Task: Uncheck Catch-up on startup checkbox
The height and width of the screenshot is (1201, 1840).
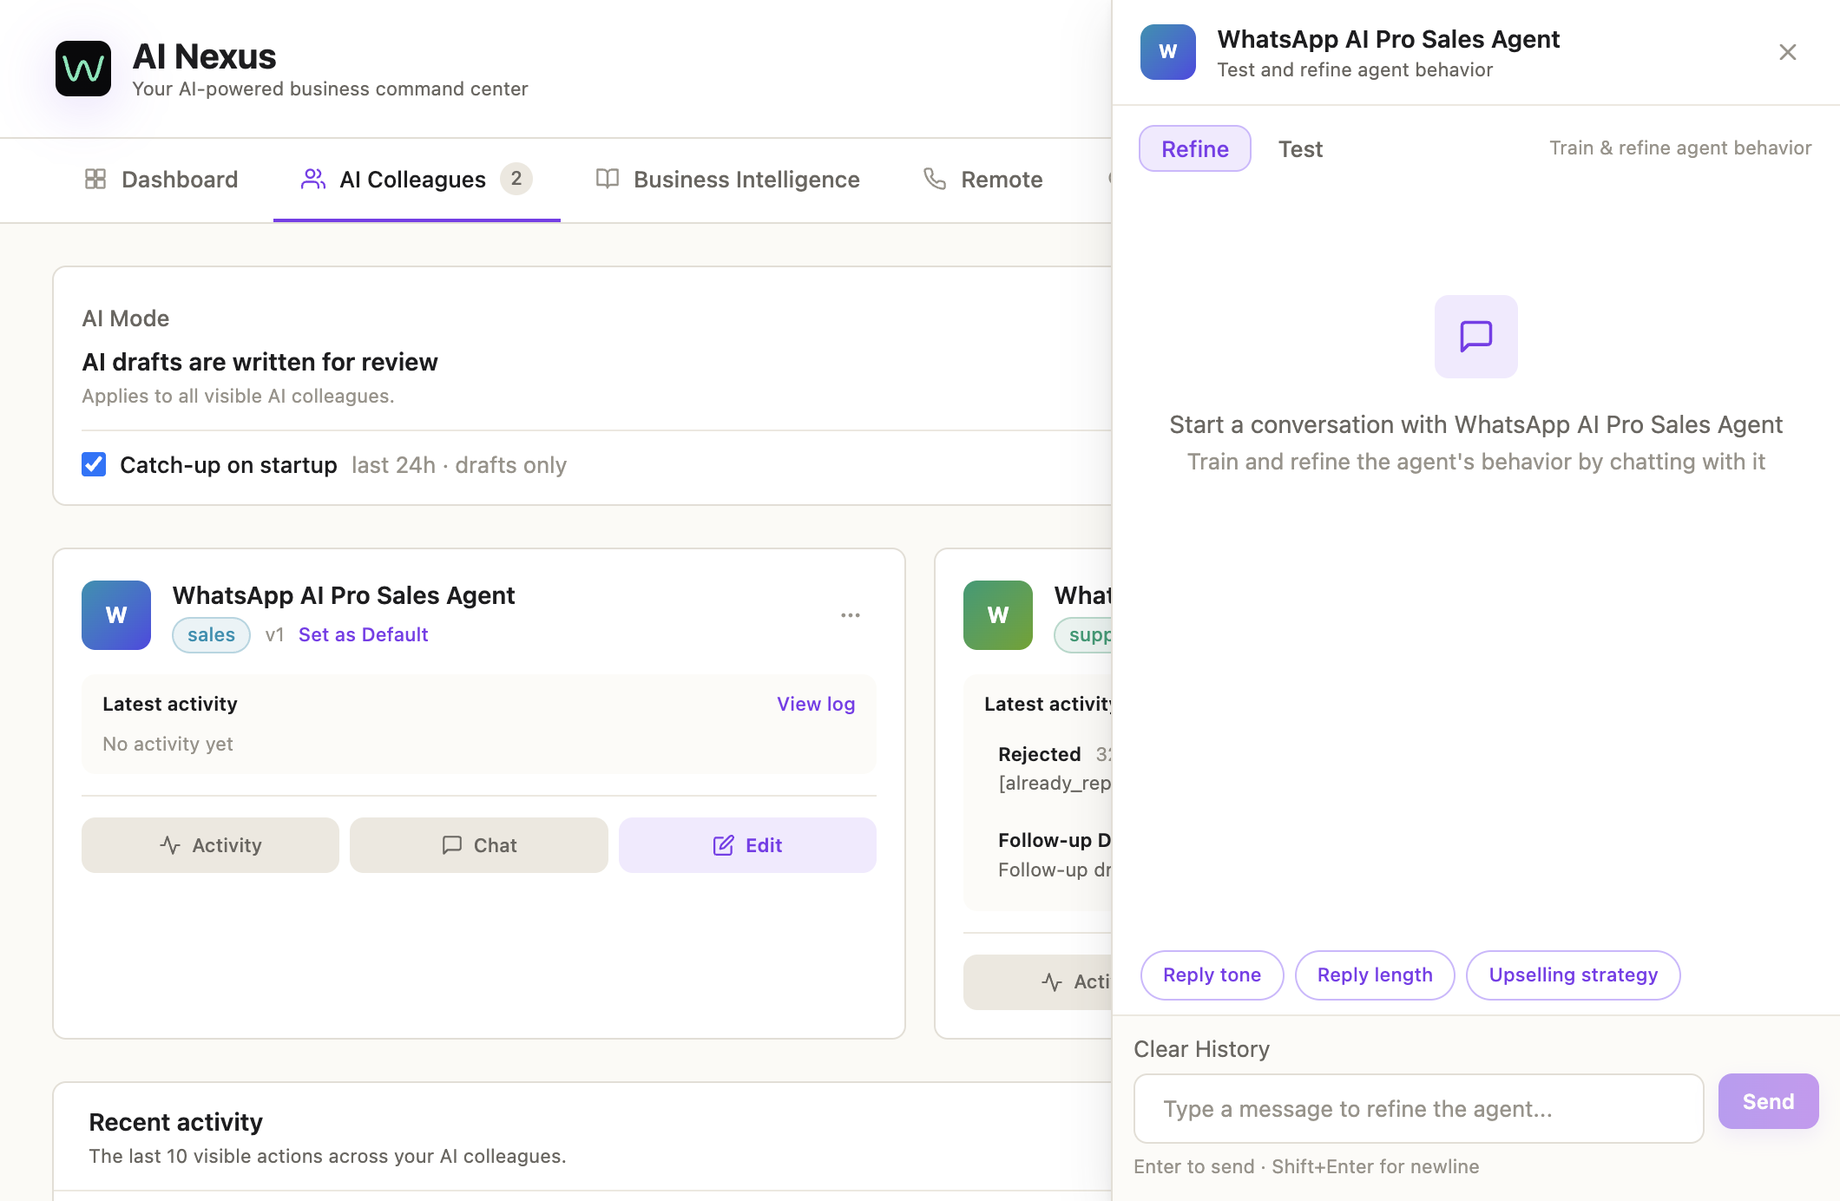Action: point(94,464)
